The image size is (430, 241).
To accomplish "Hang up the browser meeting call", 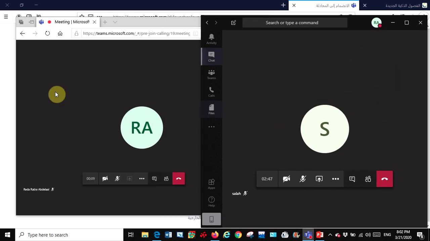I will point(179,179).
